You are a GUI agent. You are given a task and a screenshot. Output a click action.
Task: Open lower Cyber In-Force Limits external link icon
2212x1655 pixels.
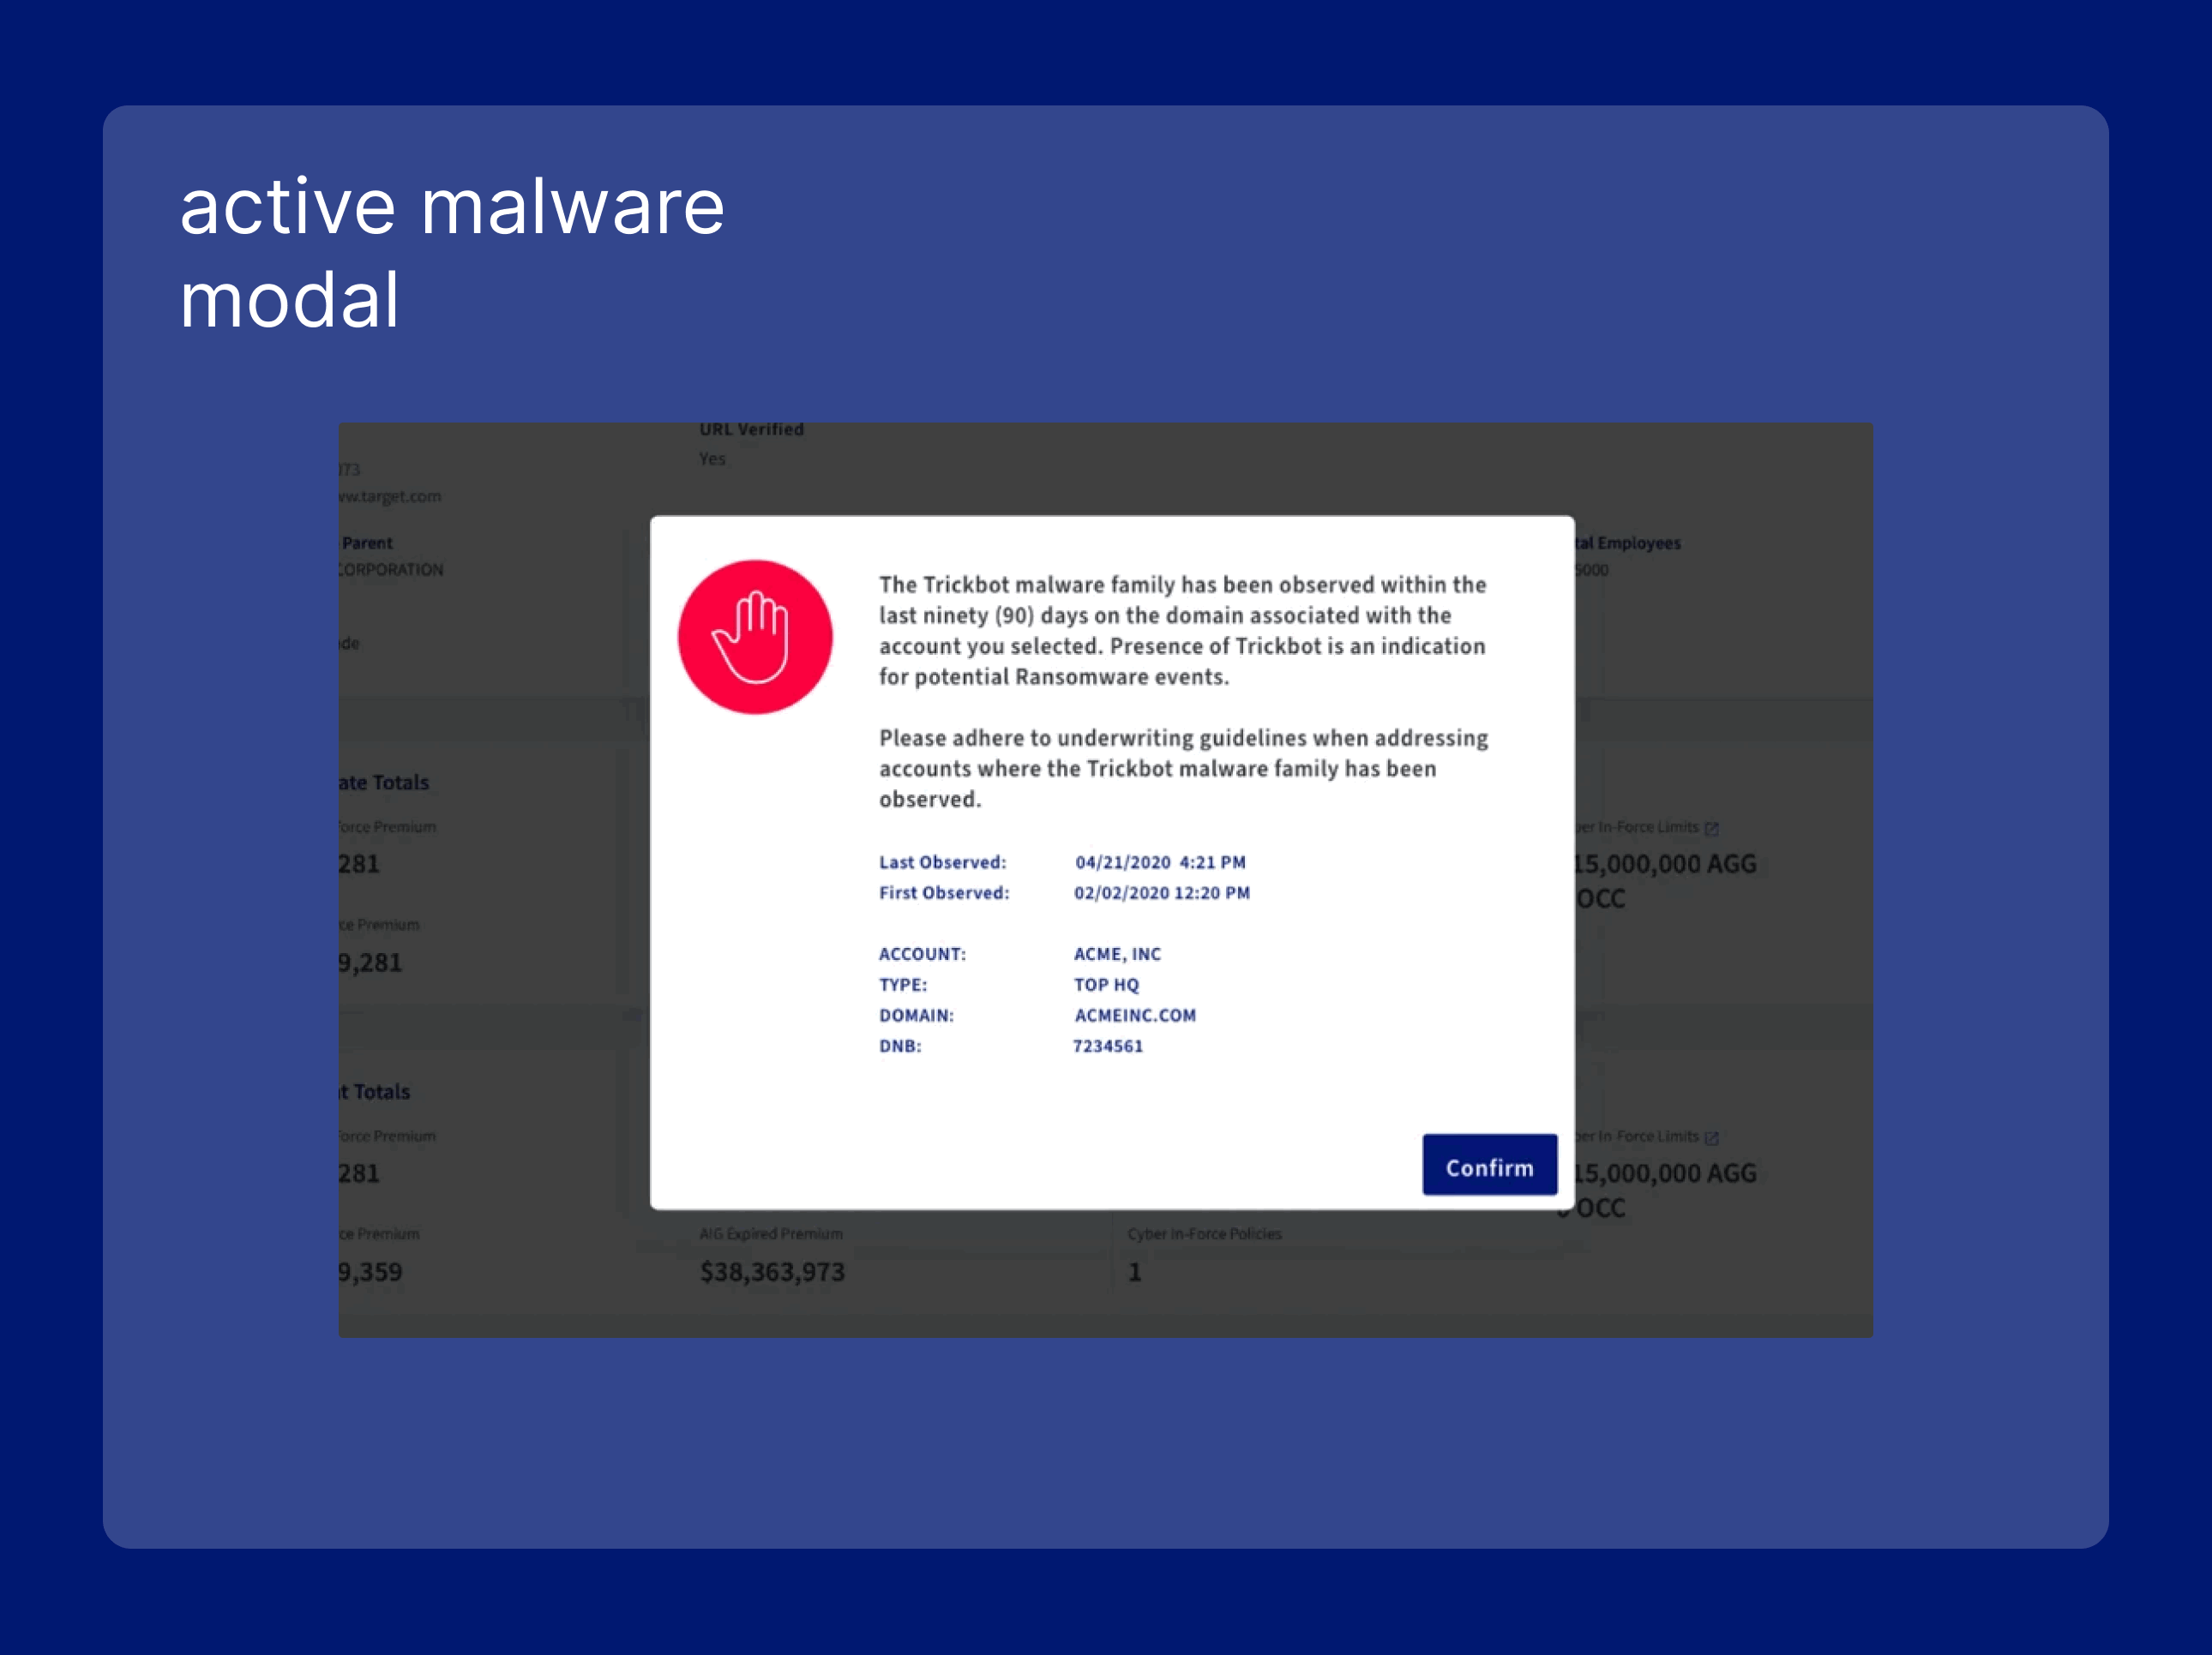tap(1711, 1138)
